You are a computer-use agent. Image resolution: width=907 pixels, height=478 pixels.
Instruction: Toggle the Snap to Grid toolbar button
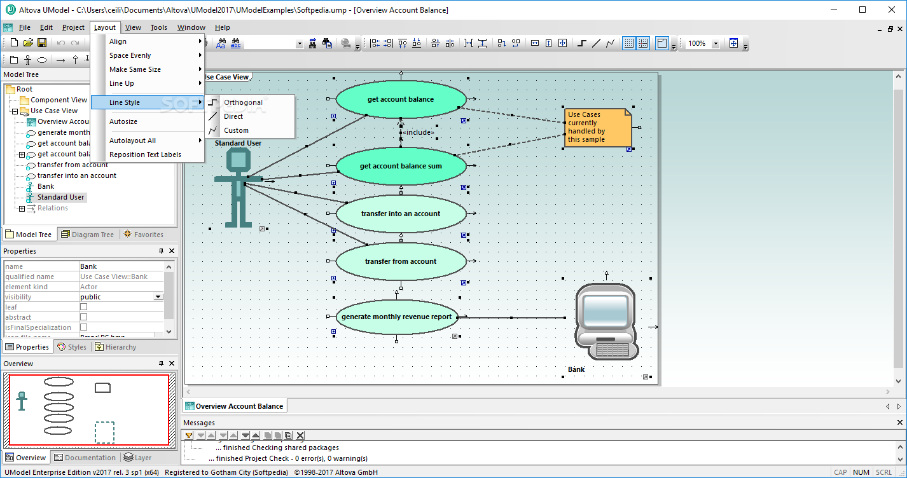point(643,43)
